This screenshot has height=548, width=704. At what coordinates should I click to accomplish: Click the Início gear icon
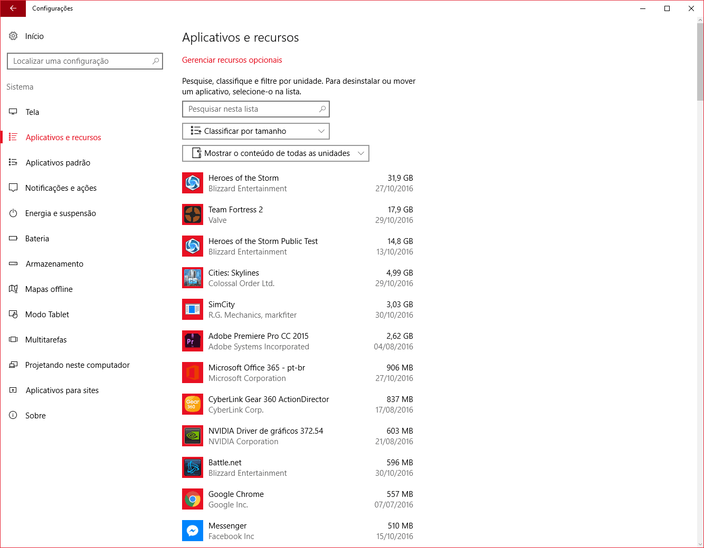(13, 36)
